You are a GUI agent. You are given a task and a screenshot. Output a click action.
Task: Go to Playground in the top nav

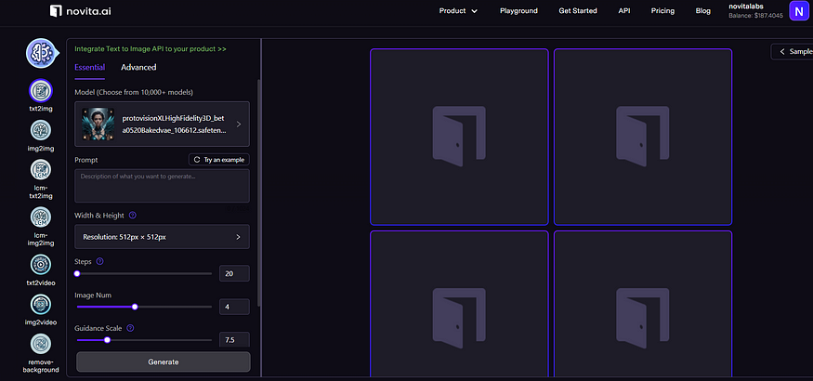(518, 10)
